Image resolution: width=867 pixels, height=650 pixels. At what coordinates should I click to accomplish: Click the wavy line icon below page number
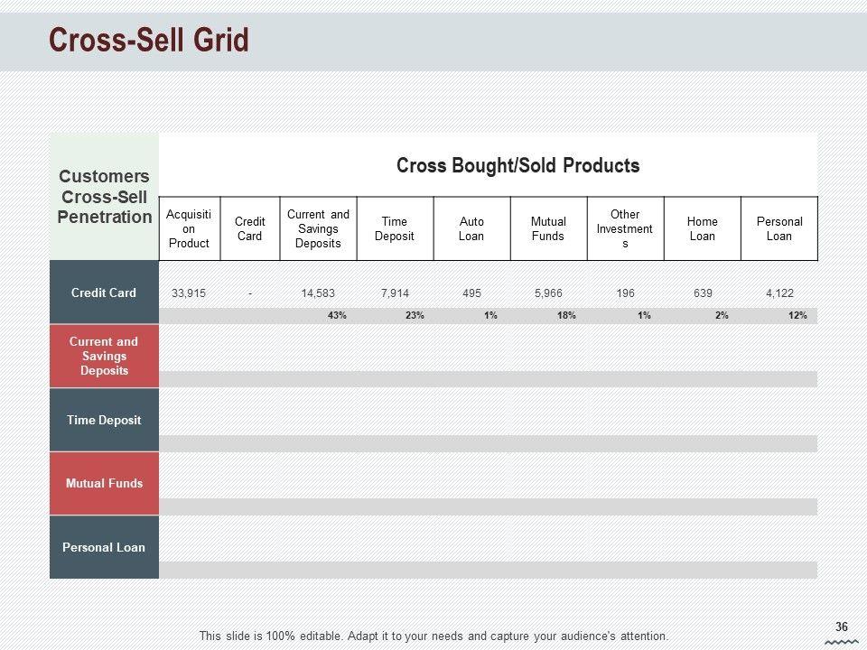pyautogui.click(x=842, y=642)
